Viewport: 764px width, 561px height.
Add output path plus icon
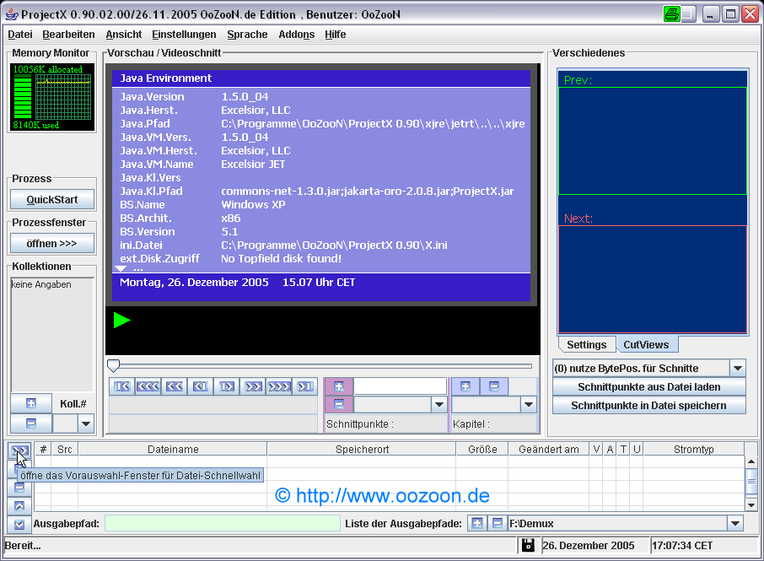click(x=477, y=524)
